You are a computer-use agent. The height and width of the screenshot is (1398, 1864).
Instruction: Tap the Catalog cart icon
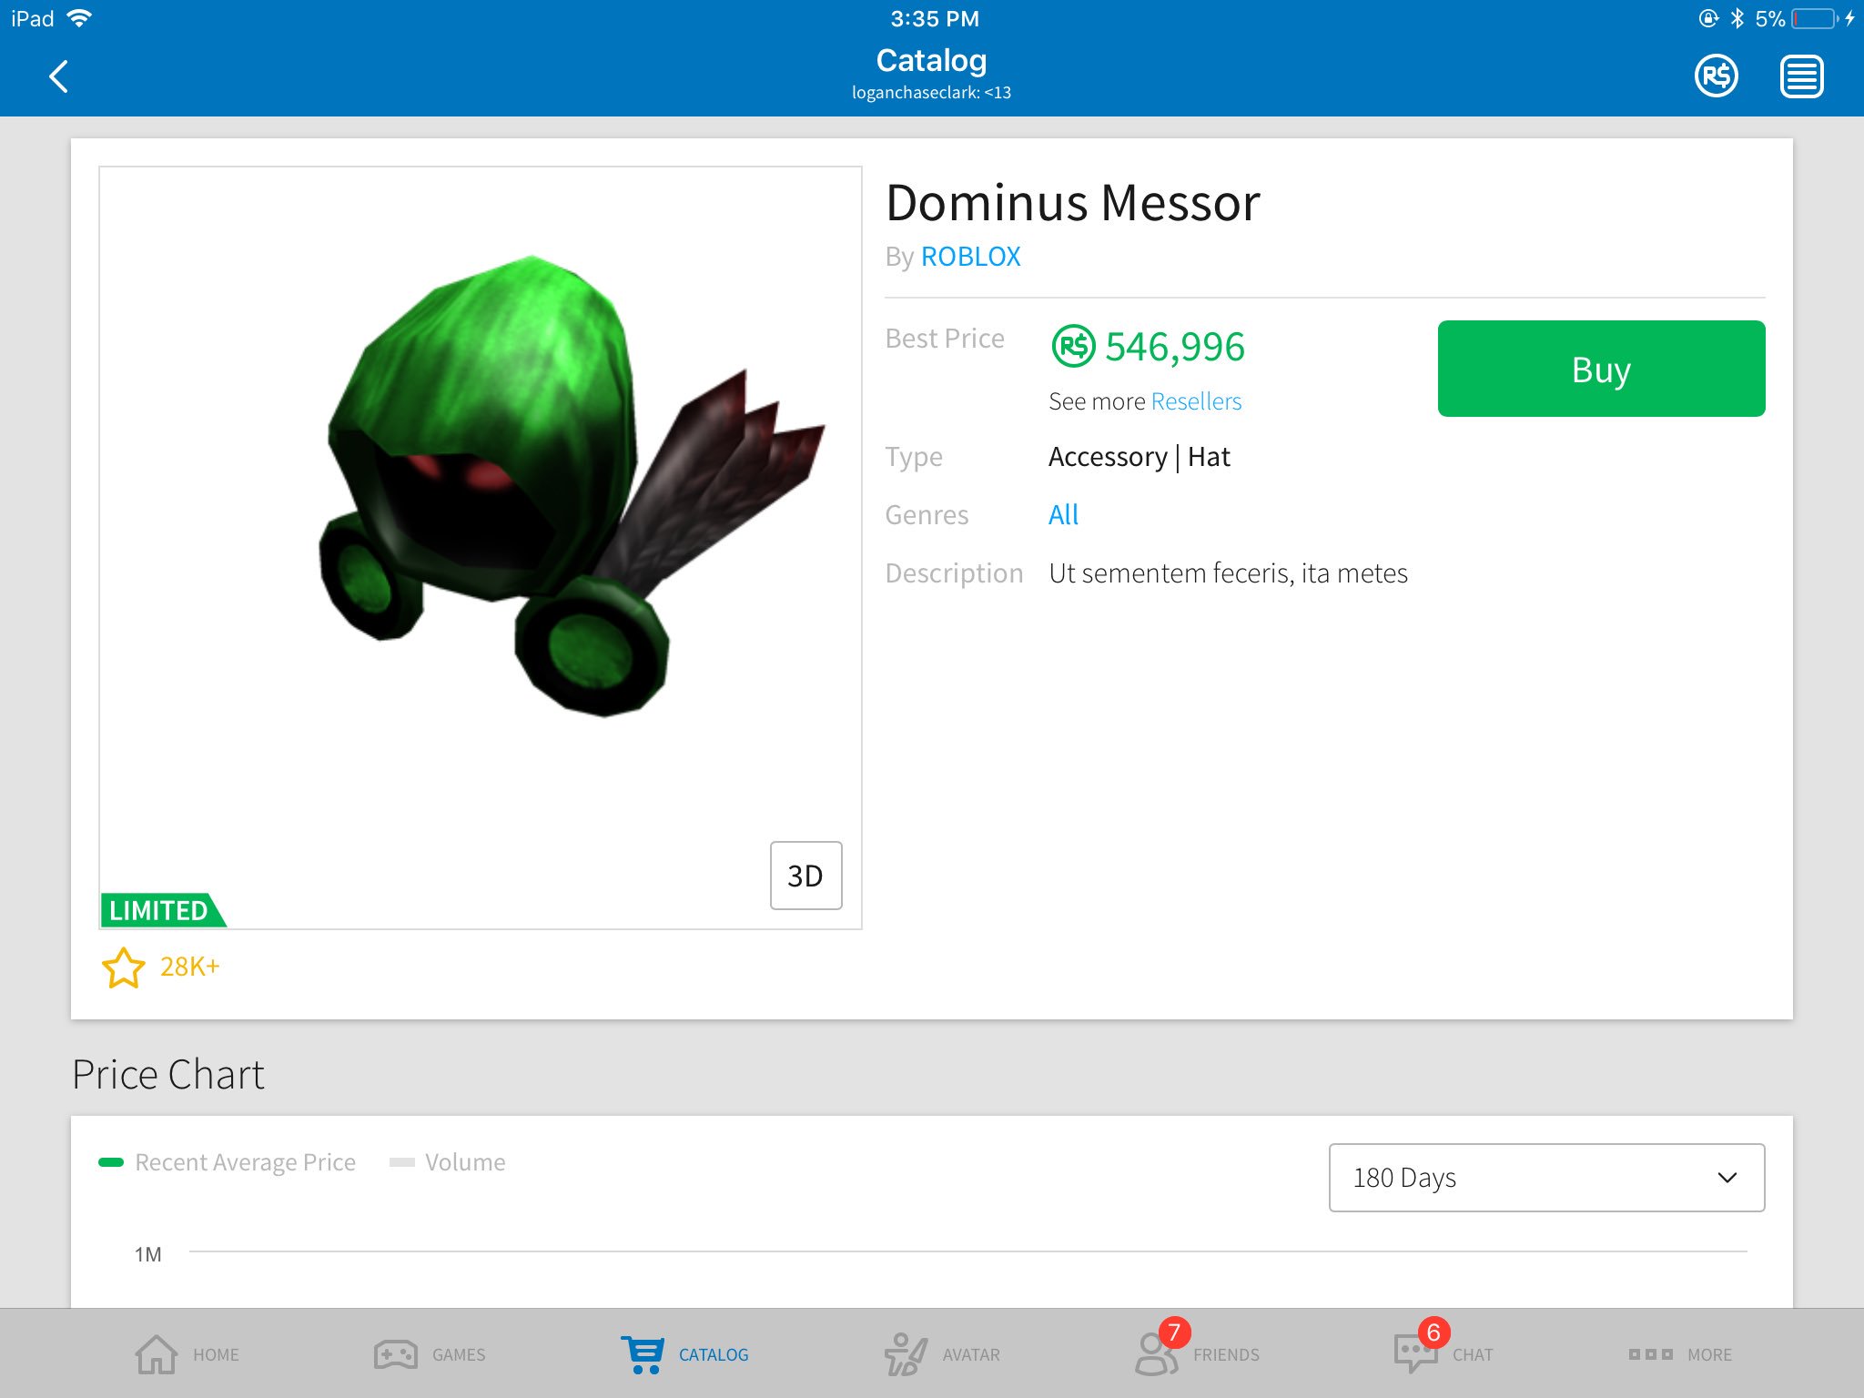643,1354
